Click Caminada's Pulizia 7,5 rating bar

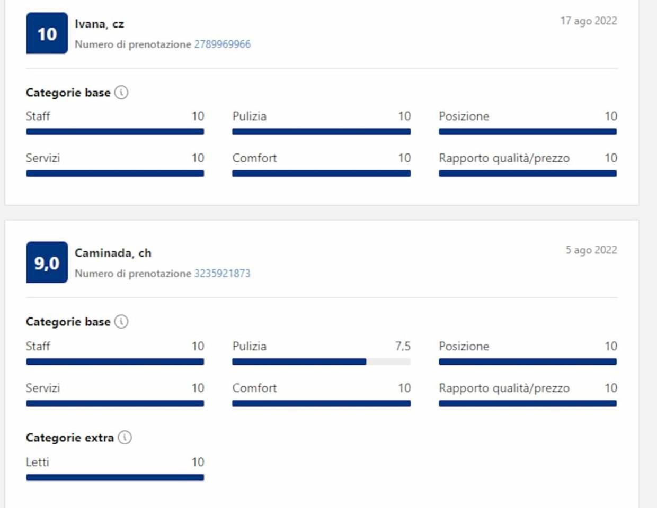point(322,362)
